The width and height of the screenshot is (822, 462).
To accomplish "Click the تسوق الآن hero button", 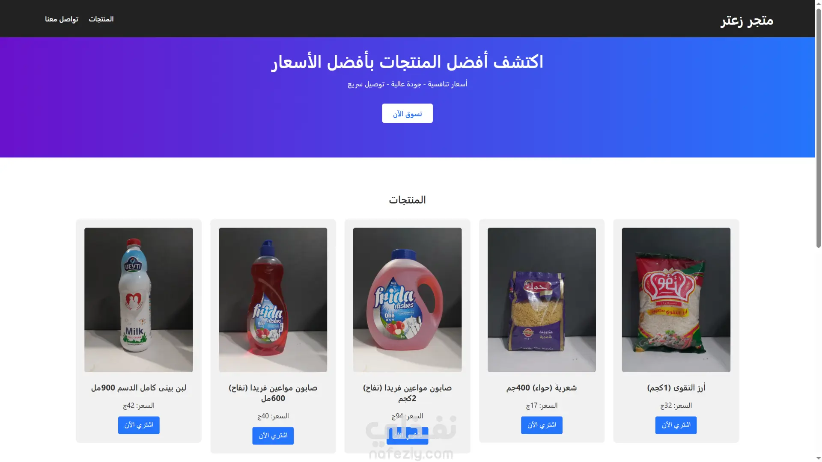I will [x=407, y=113].
